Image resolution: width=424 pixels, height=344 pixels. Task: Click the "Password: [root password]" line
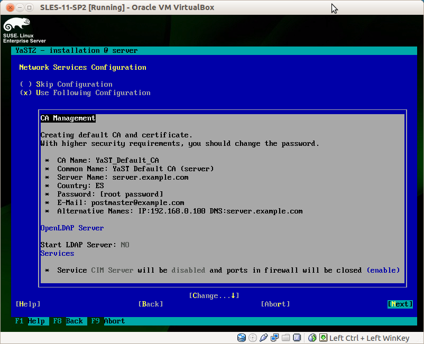[110, 194]
